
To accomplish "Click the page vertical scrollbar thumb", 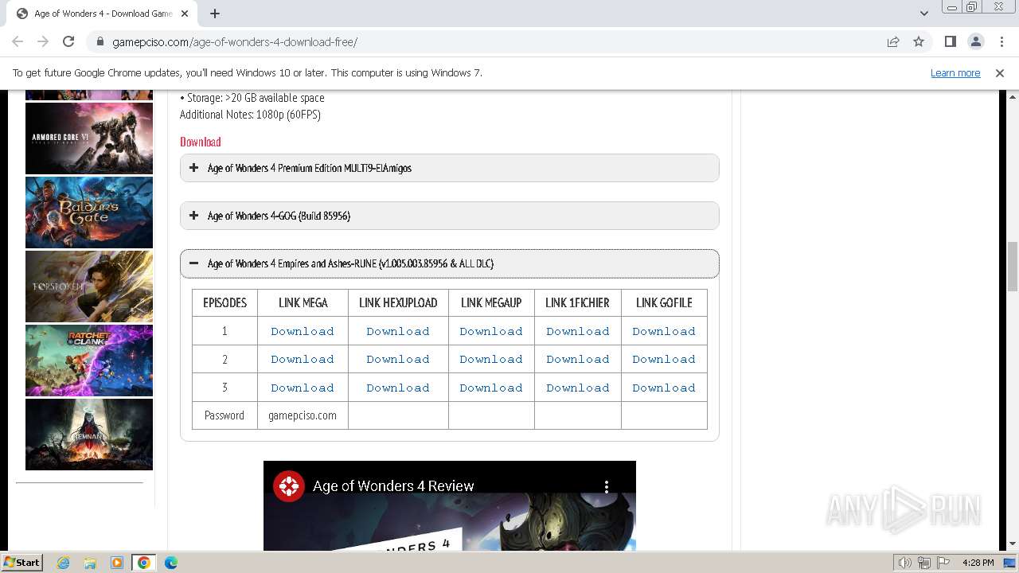I will tap(1013, 267).
